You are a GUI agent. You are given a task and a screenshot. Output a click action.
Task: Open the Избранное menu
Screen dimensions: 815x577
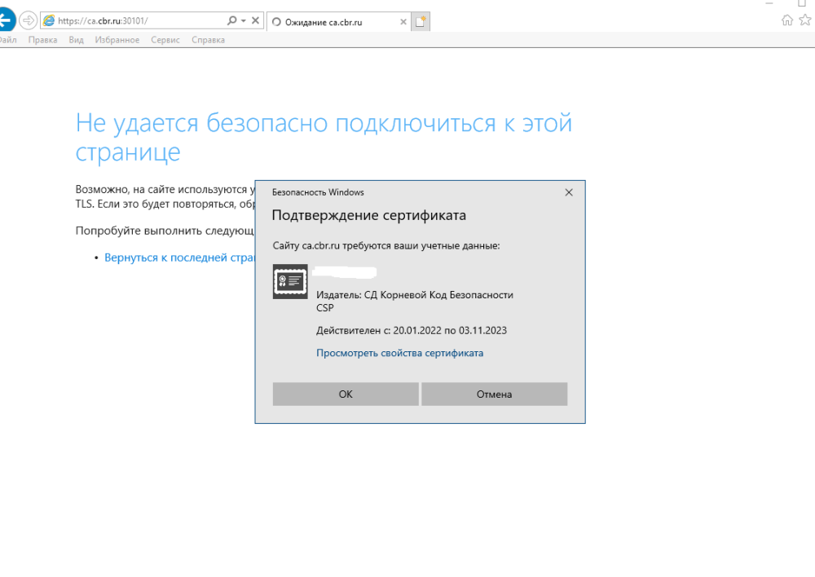pyautogui.click(x=117, y=40)
